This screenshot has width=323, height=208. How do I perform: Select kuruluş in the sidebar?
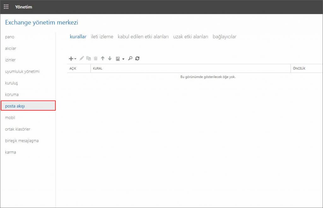point(11,83)
